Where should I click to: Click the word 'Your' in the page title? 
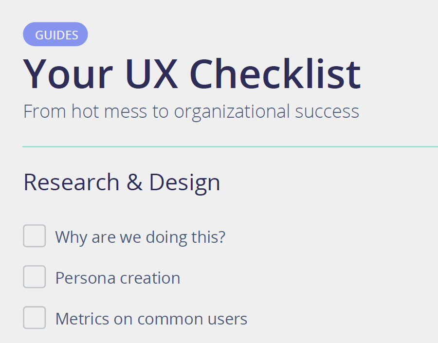(68, 74)
